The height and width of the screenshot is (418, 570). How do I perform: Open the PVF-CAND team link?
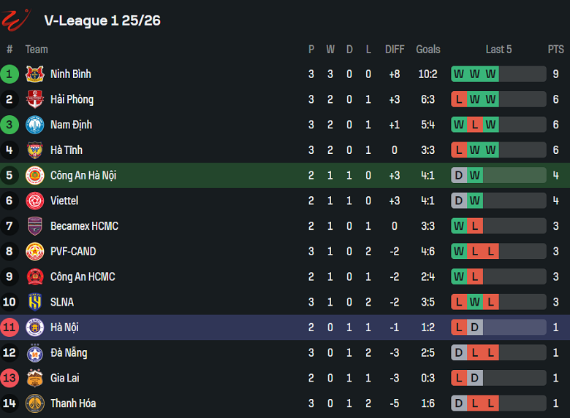click(73, 252)
